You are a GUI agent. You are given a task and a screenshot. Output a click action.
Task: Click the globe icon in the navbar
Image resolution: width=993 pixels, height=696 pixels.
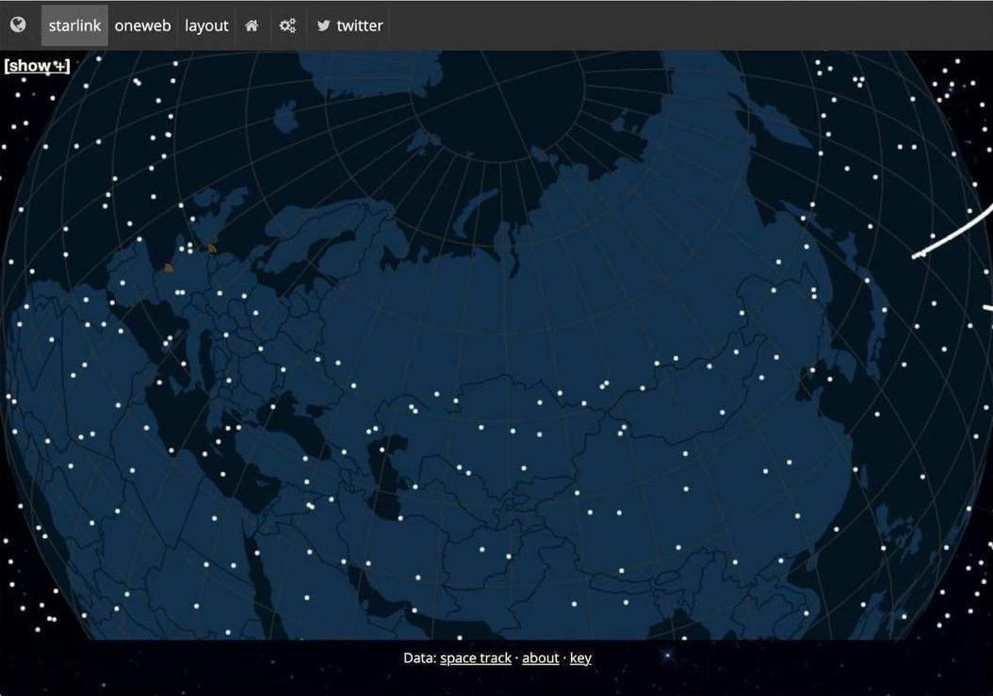click(18, 24)
